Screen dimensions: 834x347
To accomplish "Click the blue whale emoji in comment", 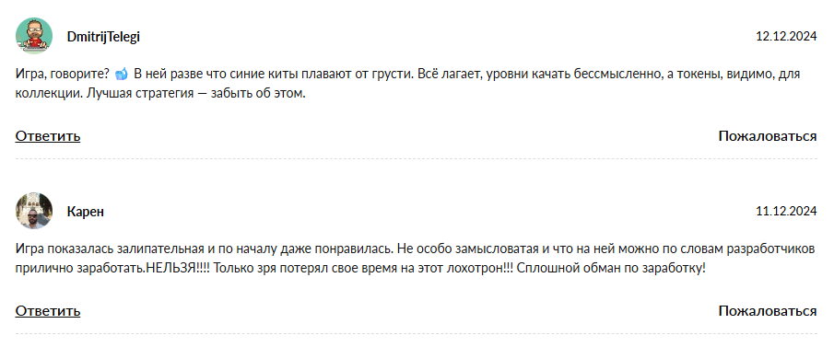I will click(x=122, y=75).
